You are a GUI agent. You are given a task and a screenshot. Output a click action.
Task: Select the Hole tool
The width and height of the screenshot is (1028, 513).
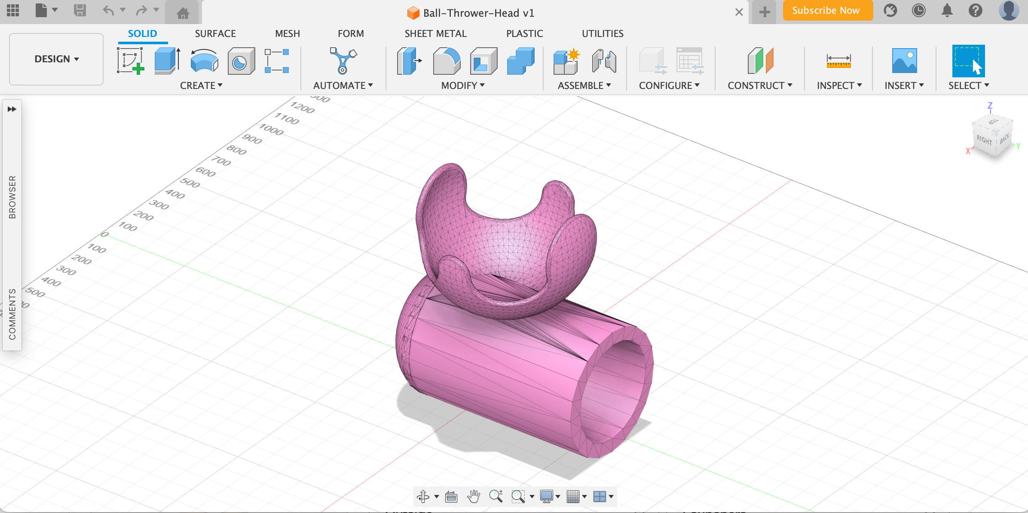pyautogui.click(x=241, y=61)
